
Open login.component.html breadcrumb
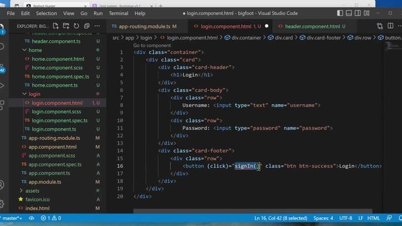click(189, 38)
